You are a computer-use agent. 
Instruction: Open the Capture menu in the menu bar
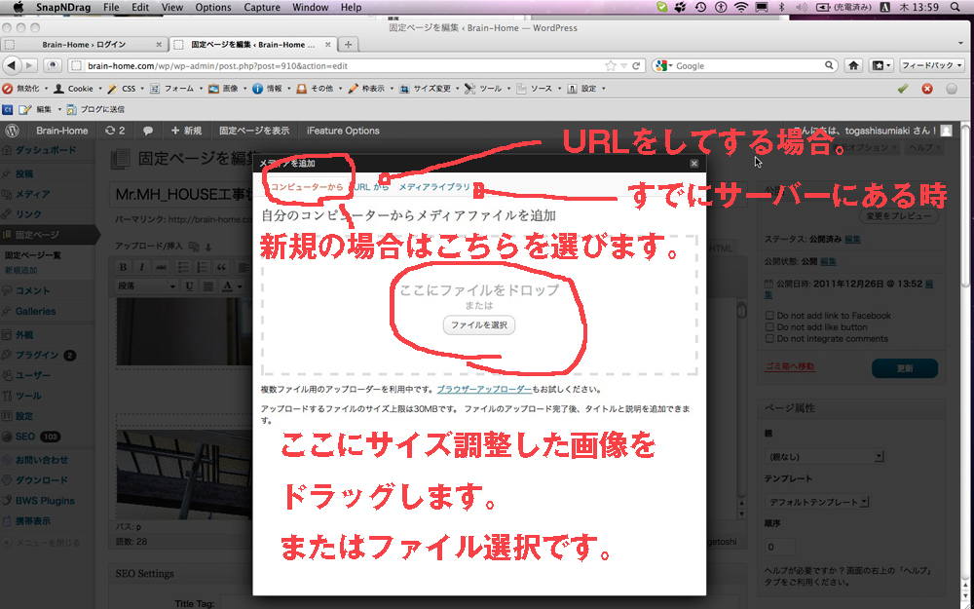[260, 8]
